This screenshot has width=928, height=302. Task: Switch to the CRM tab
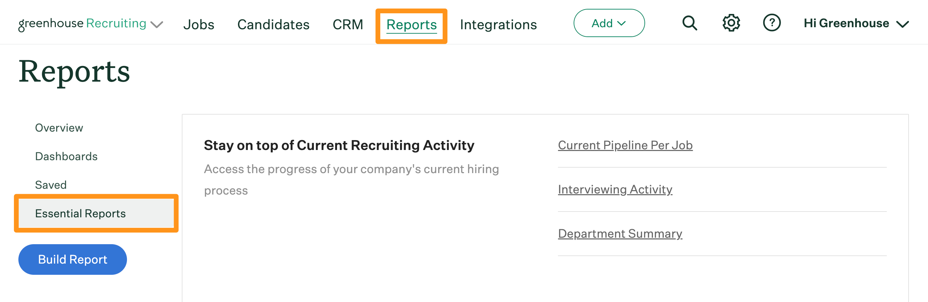click(348, 24)
